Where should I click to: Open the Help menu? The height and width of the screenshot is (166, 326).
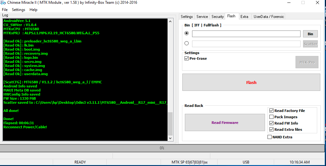coord(33,10)
